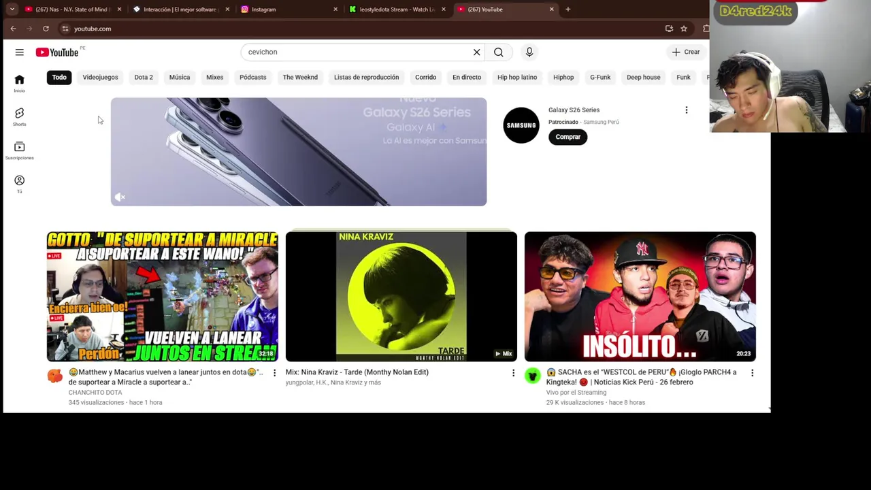Switch to the Instagram tab
This screenshot has height=490, width=871.
(289, 10)
